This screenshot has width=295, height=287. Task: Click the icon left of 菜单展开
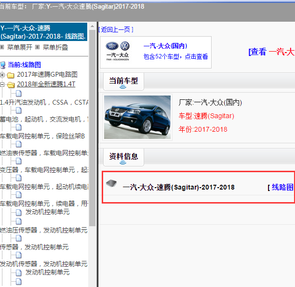click(x=2, y=47)
